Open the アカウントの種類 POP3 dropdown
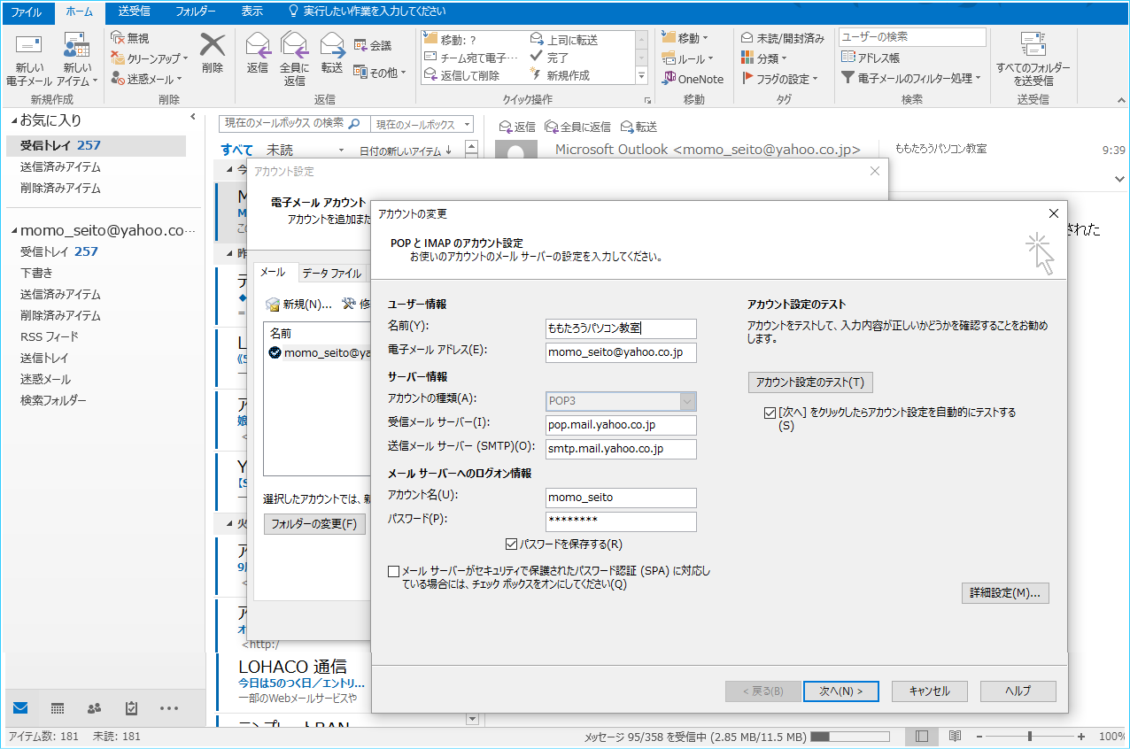The width and height of the screenshot is (1130, 749). tap(687, 401)
